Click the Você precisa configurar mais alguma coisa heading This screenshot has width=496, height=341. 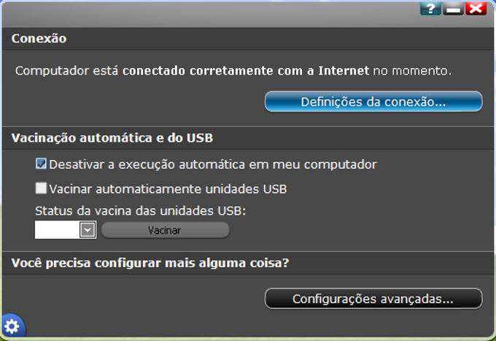(150, 263)
